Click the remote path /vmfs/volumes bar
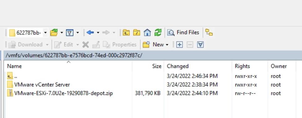The height and width of the screenshot is (118, 302). (153, 55)
